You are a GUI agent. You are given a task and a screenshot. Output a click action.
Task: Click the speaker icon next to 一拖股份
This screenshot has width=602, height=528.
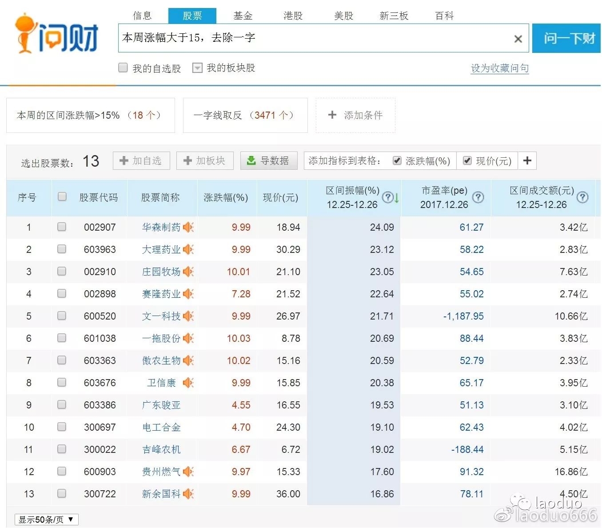tap(188, 338)
